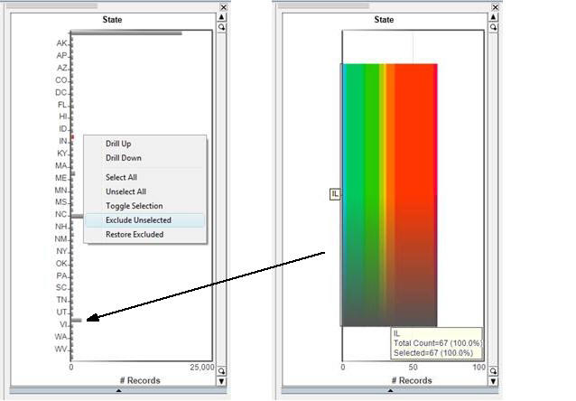
Task: Click the MN state label
Action: 61,190
